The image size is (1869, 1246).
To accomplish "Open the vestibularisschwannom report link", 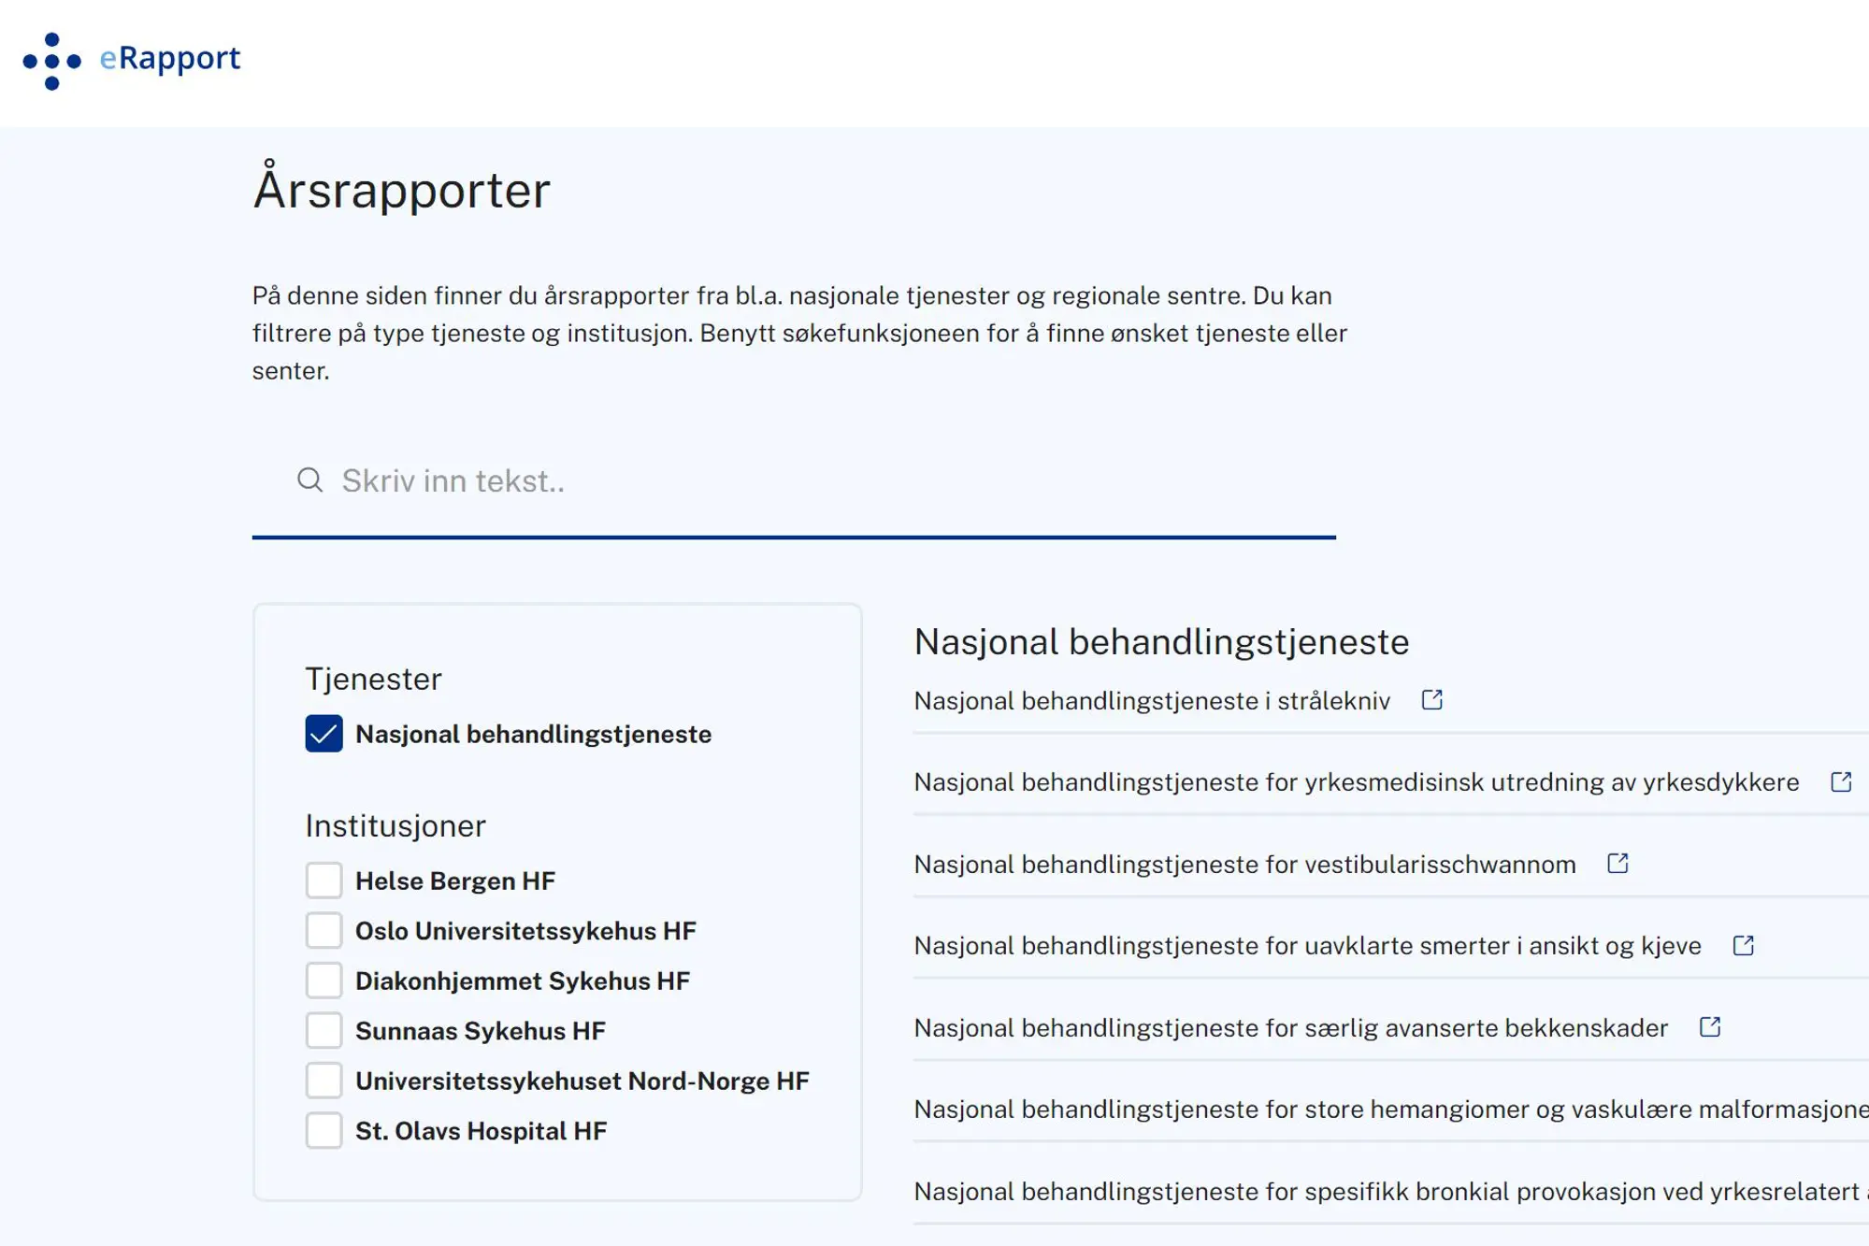I will [x=1244, y=865].
